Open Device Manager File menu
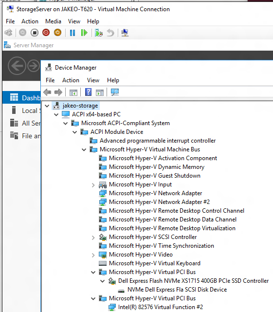273x312 pixels. tap(50, 80)
